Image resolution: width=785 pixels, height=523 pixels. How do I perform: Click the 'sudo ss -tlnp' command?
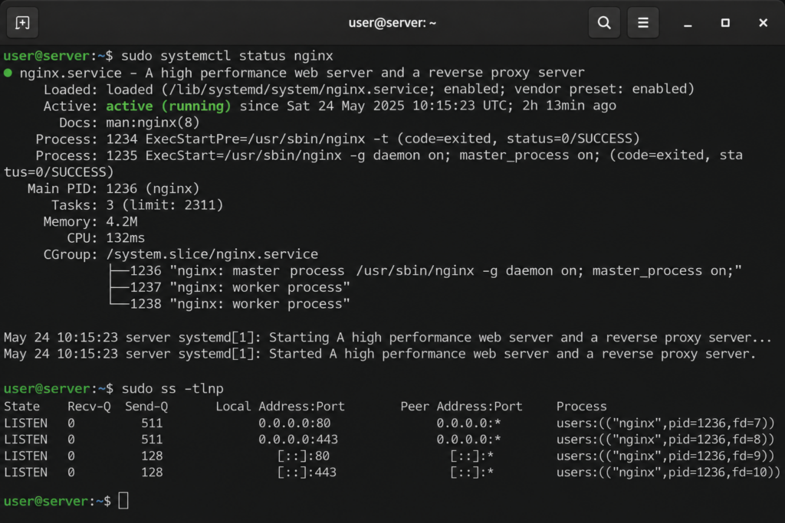(172, 388)
